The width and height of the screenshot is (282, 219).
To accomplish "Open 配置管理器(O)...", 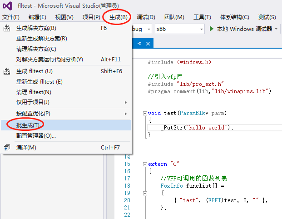I will (x=66, y=136).
